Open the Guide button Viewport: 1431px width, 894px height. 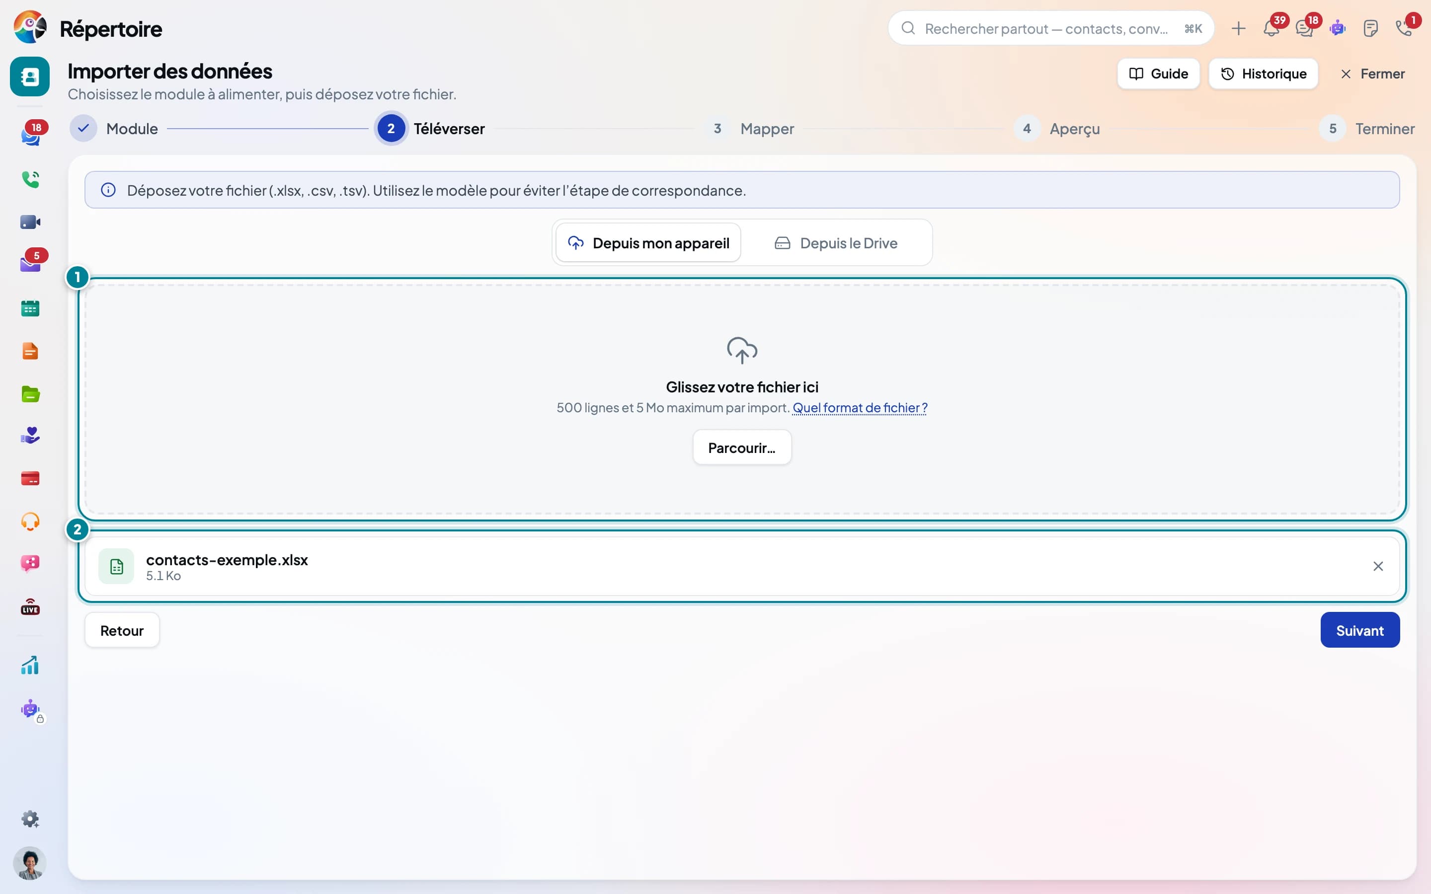1158,74
